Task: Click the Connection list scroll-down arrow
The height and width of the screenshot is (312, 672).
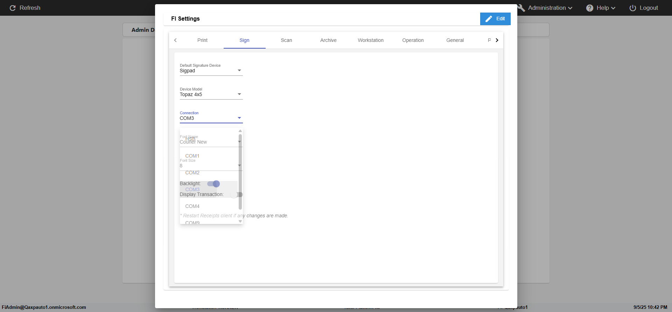Action: click(x=240, y=222)
